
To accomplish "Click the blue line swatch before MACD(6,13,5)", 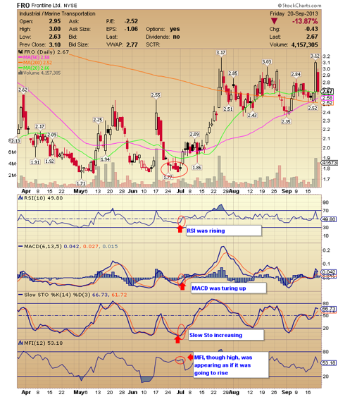I will pos(20,246).
